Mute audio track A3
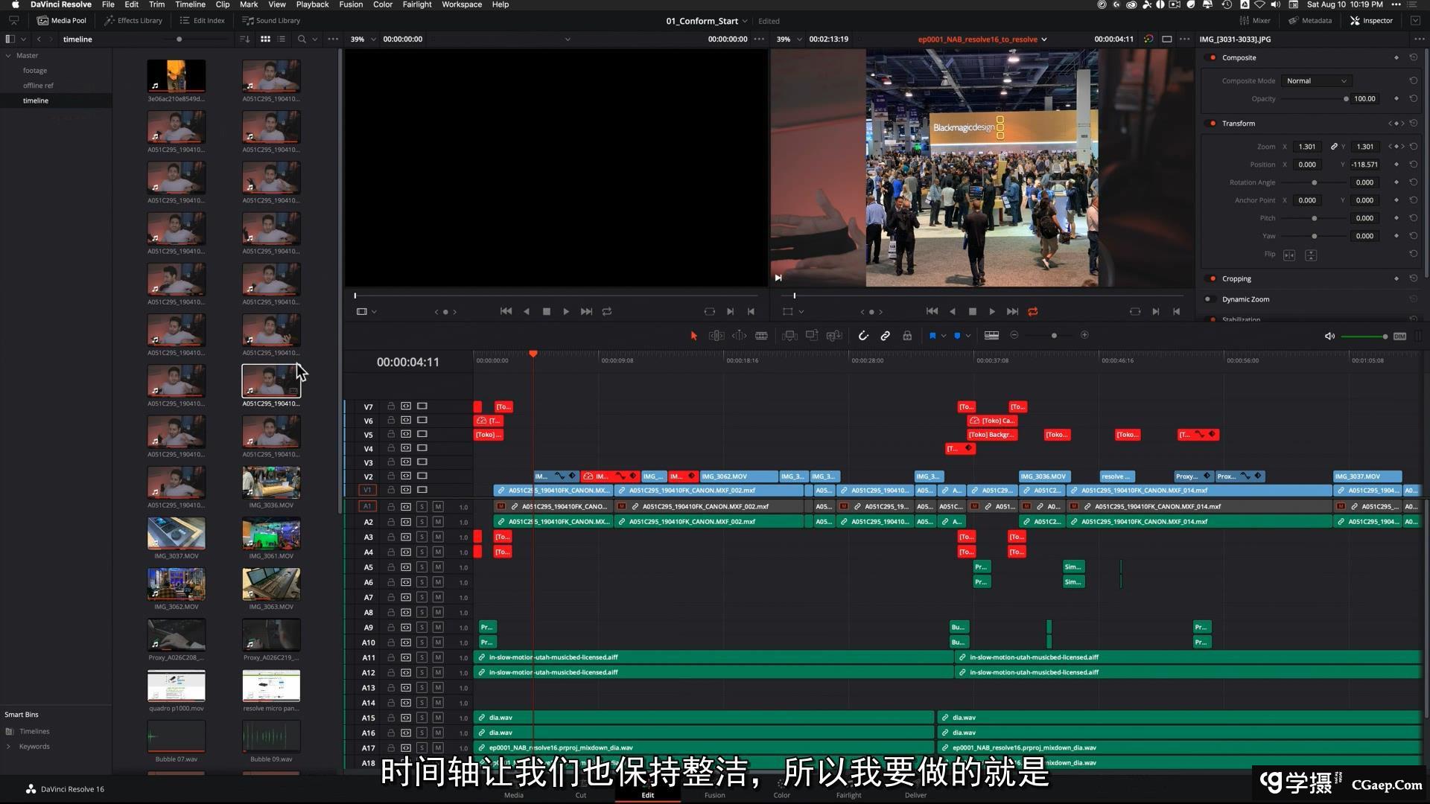The image size is (1430, 804). (438, 537)
